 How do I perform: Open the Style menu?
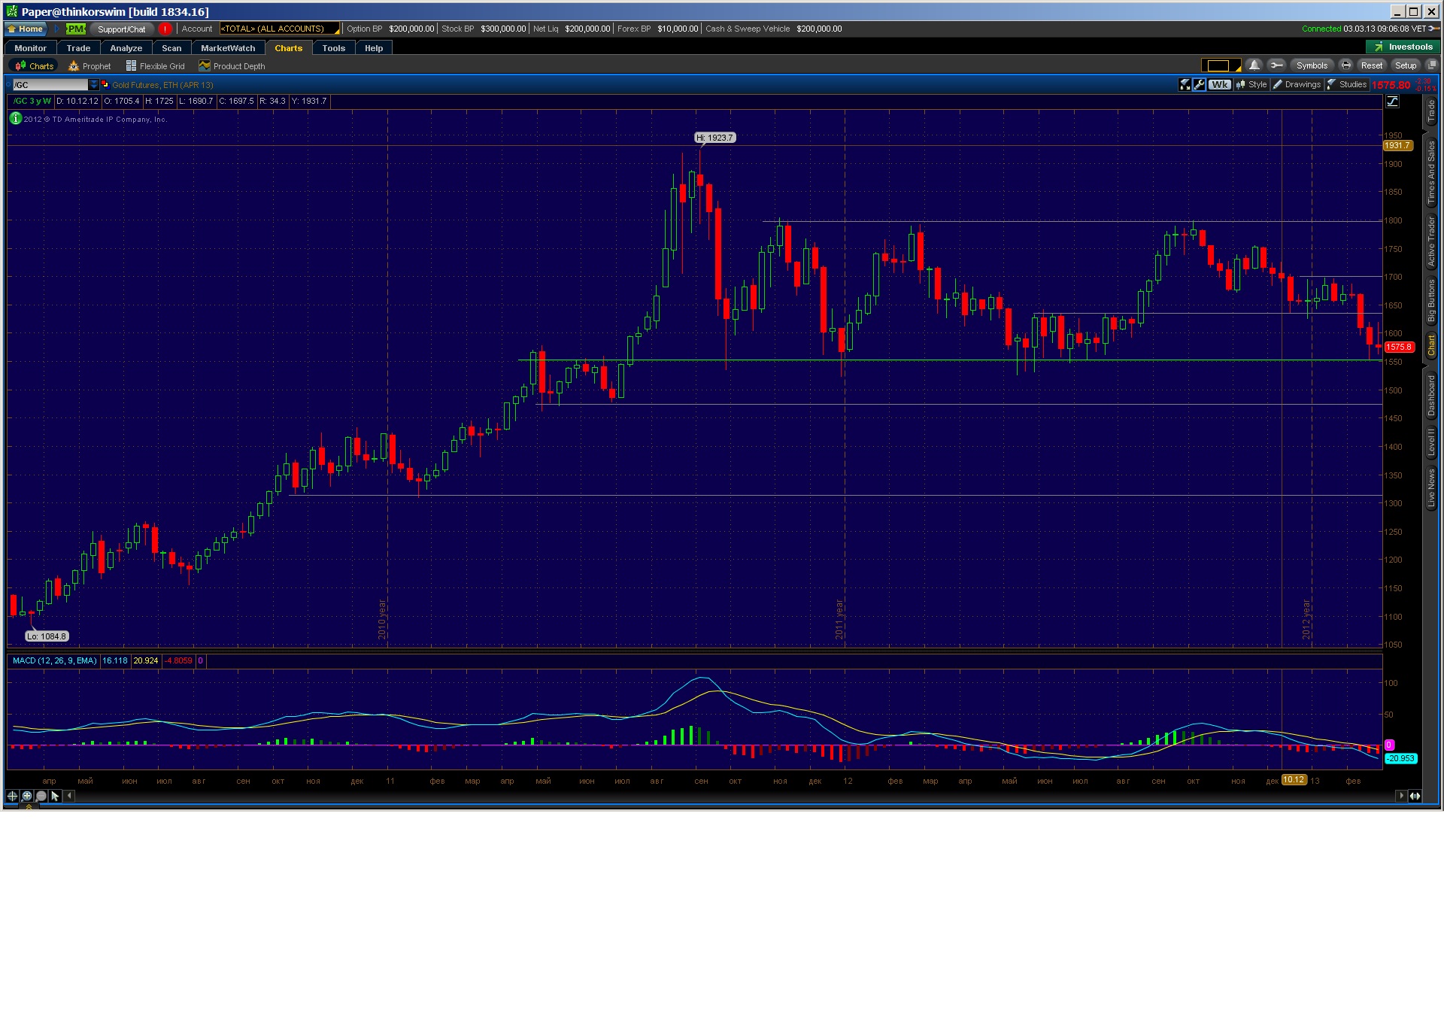[x=1252, y=84]
